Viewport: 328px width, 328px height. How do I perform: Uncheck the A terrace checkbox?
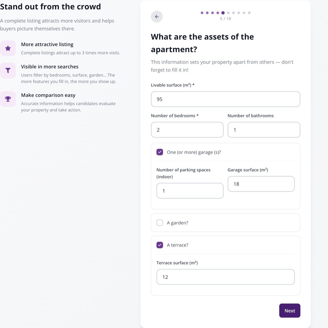coord(160,245)
